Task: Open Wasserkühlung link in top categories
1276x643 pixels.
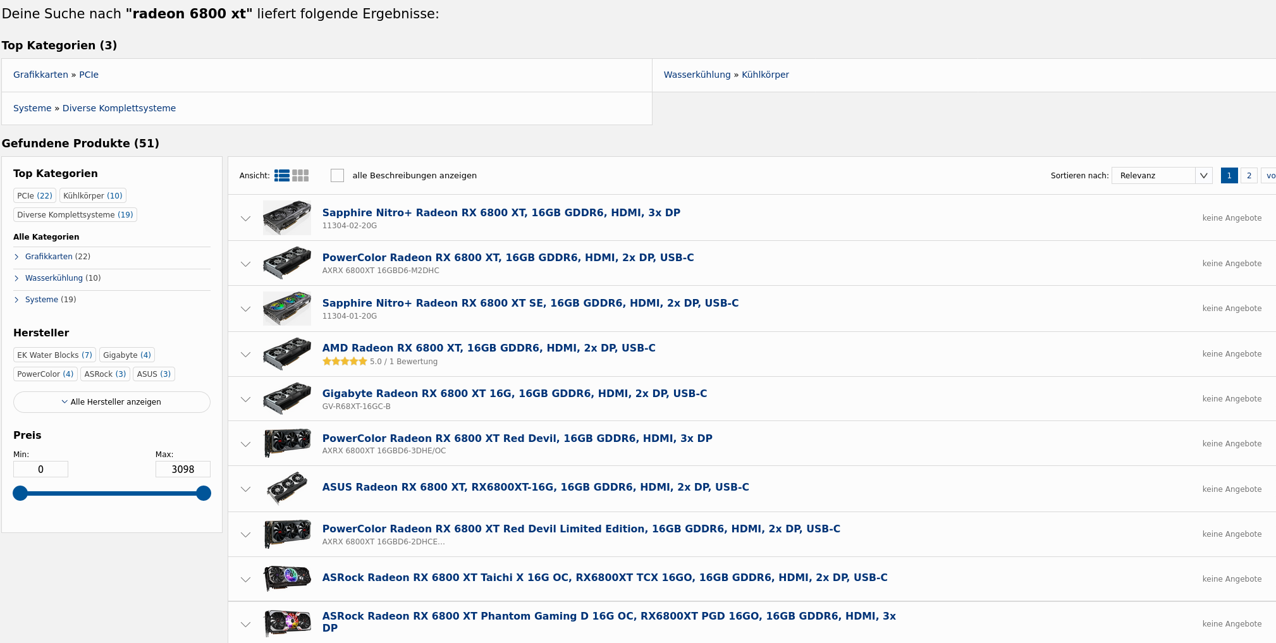Action: click(x=697, y=75)
